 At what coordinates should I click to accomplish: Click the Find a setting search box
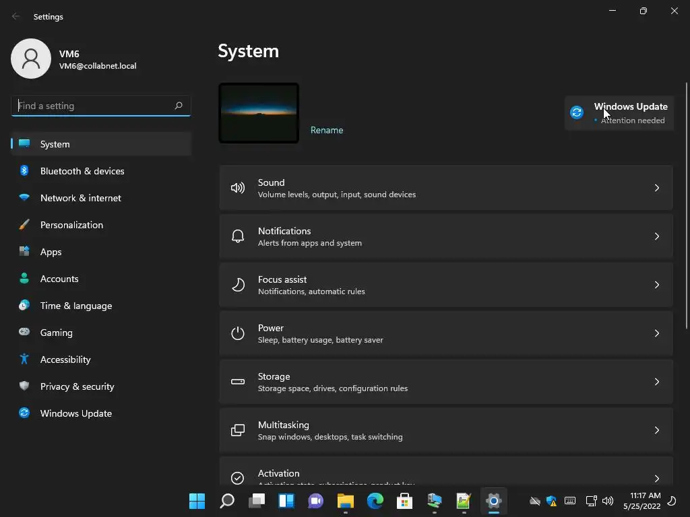pyautogui.click(x=101, y=106)
